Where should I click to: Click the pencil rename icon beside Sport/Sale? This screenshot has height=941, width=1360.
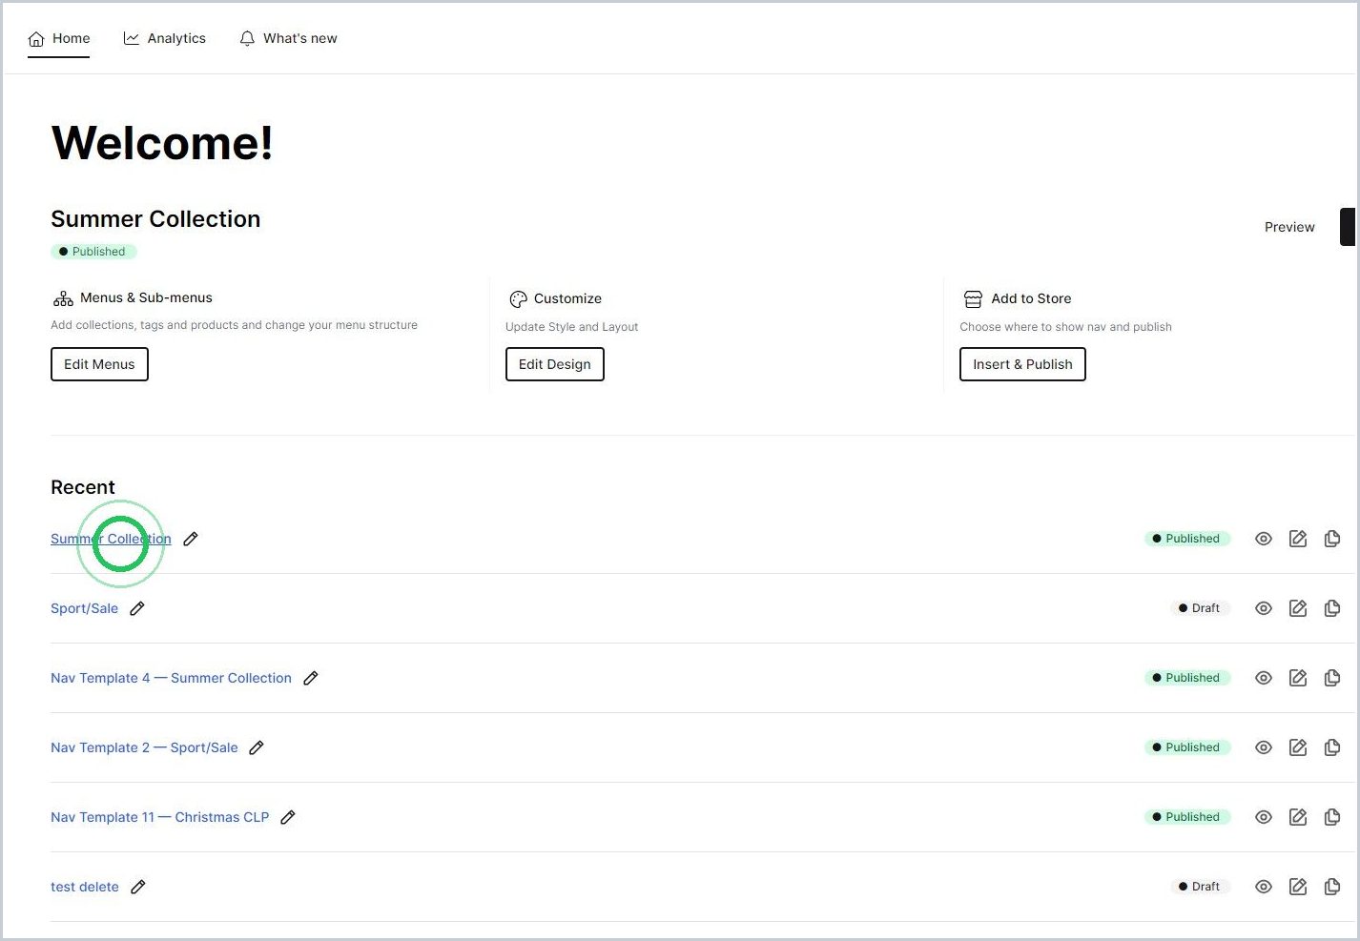(x=137, y=608)
